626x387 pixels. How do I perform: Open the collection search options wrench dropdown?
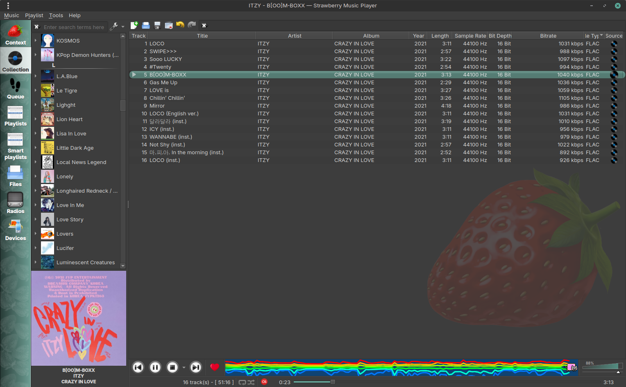tap(117, 27)
